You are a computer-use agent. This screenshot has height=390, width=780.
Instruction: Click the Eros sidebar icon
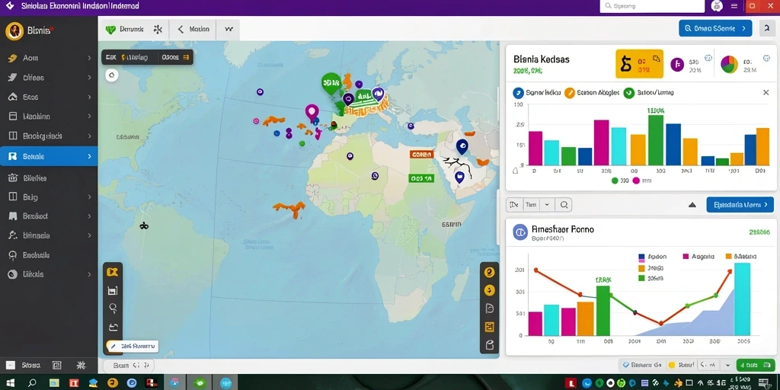click(13, 97)
